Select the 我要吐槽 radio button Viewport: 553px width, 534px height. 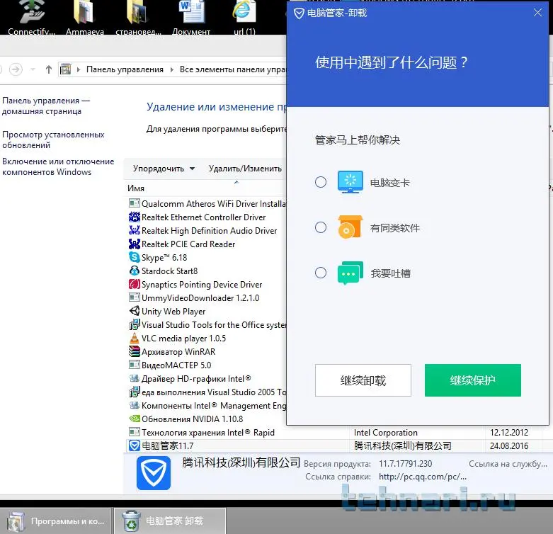pos(321,273)
